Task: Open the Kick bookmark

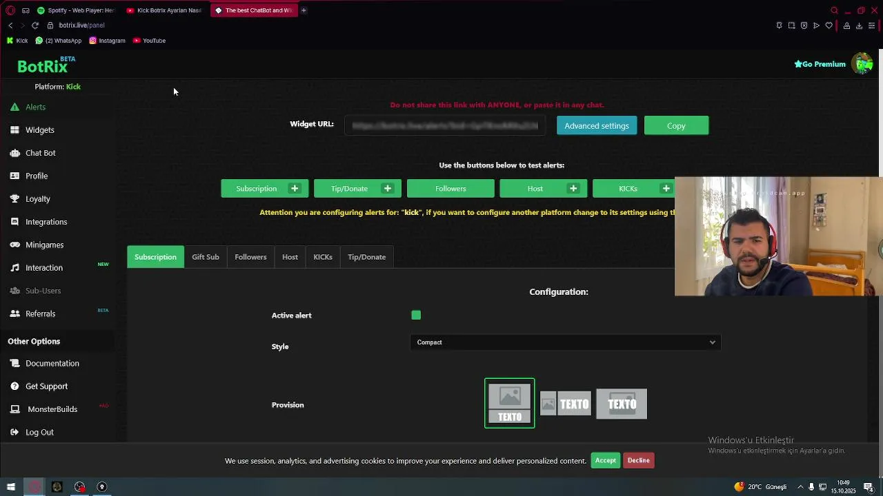Action: 17,41
